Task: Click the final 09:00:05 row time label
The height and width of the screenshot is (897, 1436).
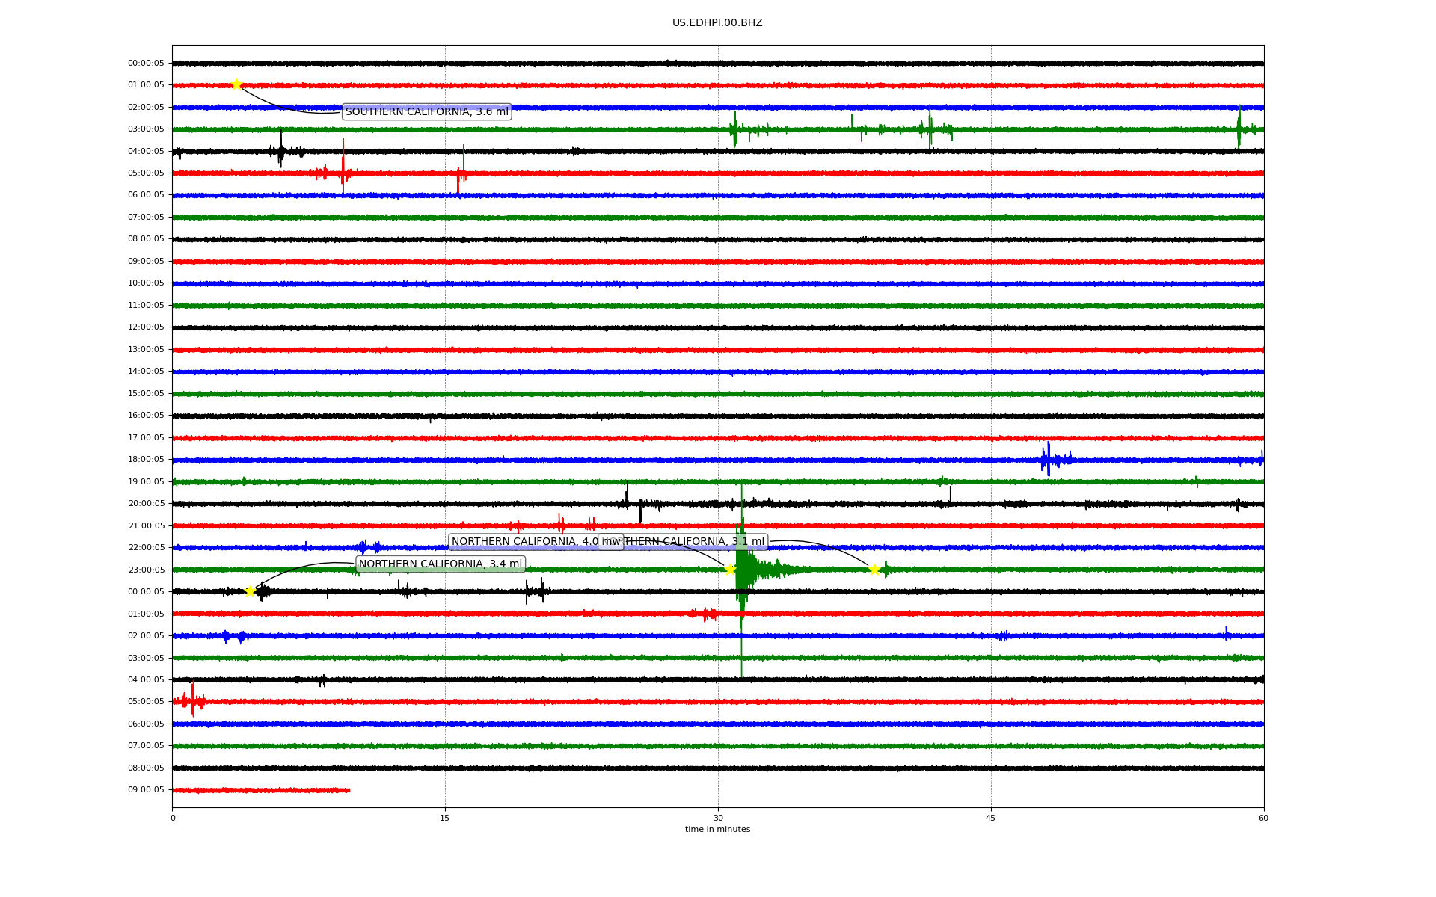Action: 146,790
